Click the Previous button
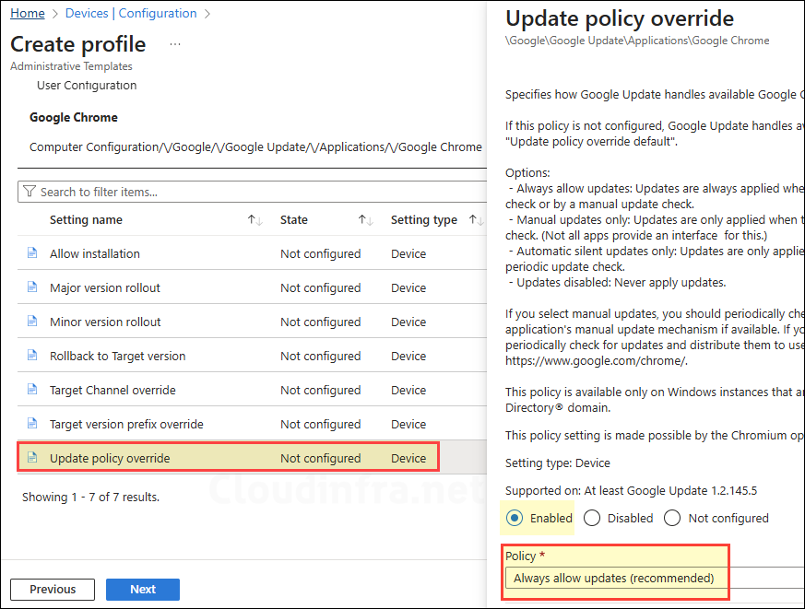 point(53,589)
